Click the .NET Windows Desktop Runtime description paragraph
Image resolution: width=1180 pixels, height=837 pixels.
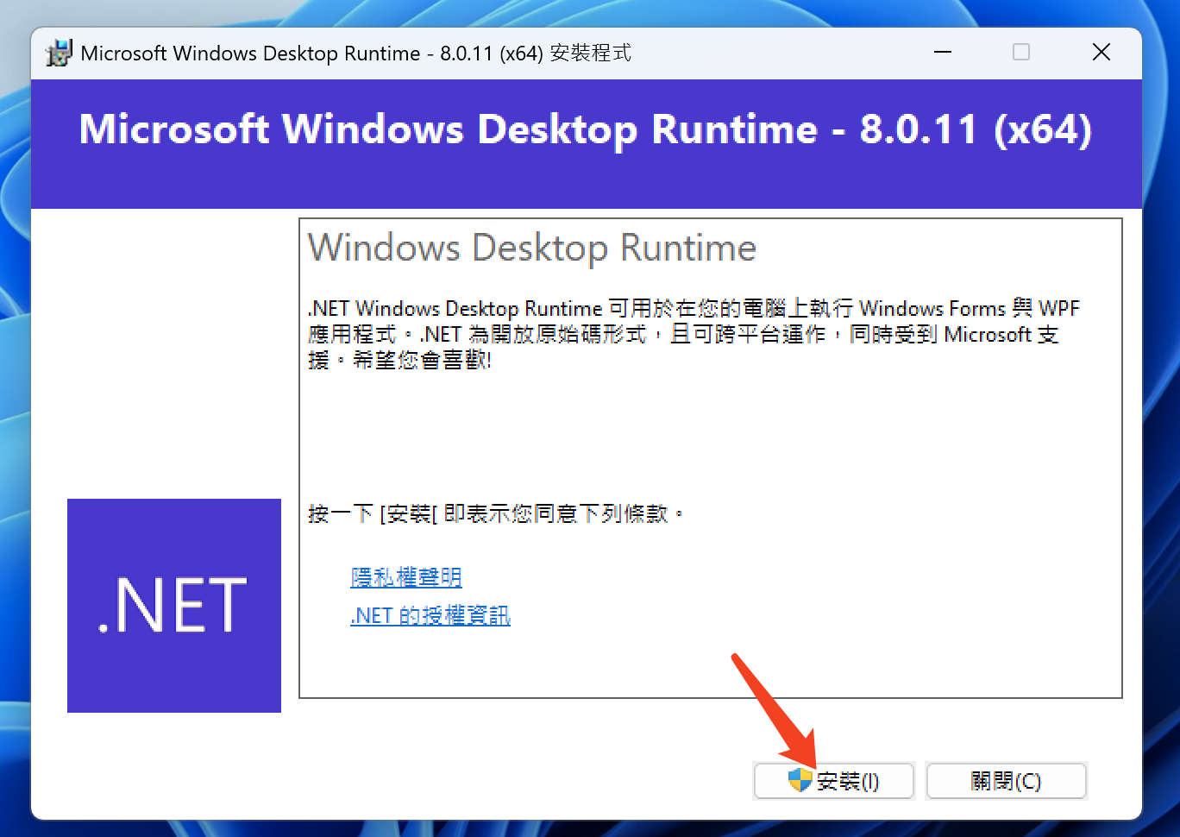pos(694,334)
